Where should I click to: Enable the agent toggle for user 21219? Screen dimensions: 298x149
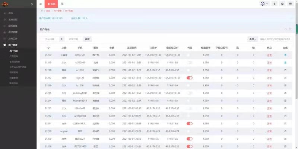[189, 63]
